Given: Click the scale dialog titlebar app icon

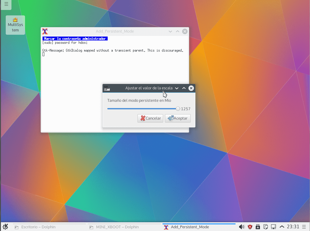Looking at the screenshot, I should point(107,88).
